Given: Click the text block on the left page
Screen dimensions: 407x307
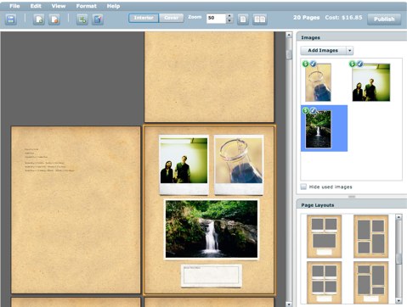Looking at the screenshot, I should pos(49,160).
